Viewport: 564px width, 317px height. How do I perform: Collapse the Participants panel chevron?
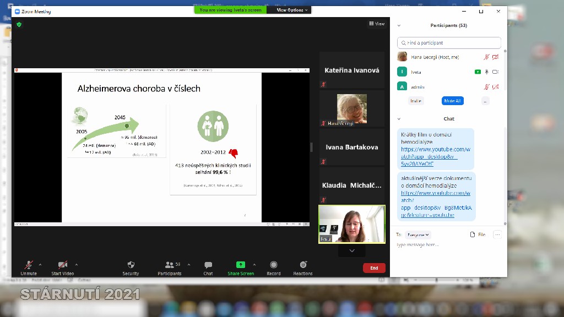tap(399, 25)
